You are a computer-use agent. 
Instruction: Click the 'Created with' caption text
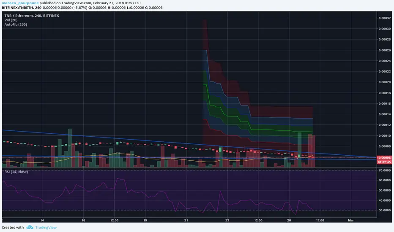click(x=13, y=227)
